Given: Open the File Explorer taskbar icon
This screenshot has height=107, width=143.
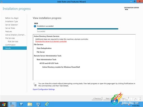Looking at the screenshot, I should click(30, 104).
